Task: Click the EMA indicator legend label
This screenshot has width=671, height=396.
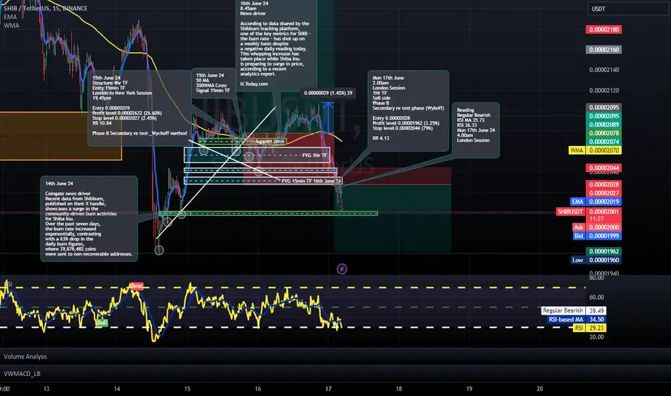Action: click(x=10, y=17)
